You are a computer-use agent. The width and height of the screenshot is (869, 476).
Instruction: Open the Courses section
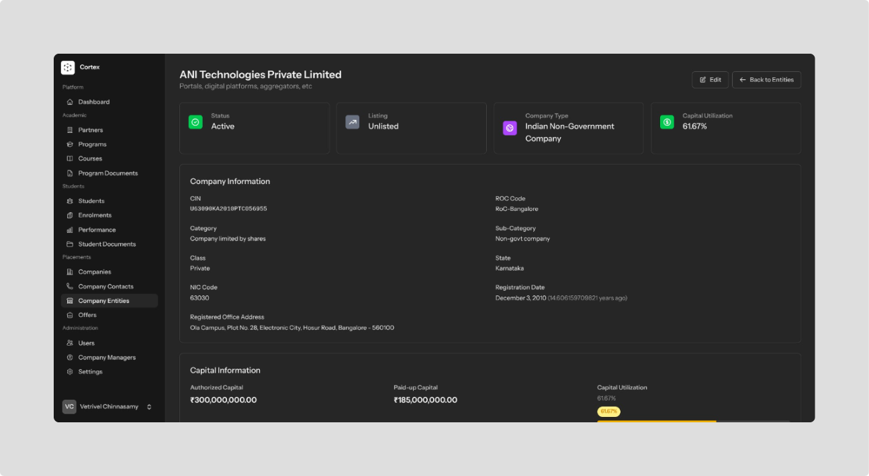109,158
